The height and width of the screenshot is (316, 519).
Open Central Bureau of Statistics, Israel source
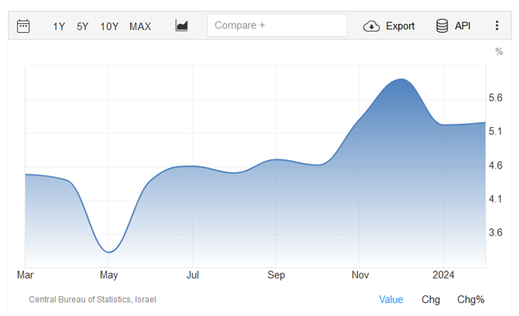[x=93, y=300]
